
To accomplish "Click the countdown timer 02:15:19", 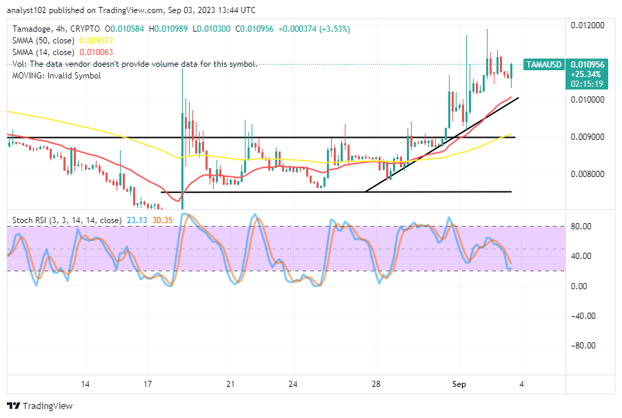I will (x=587, y=83).
